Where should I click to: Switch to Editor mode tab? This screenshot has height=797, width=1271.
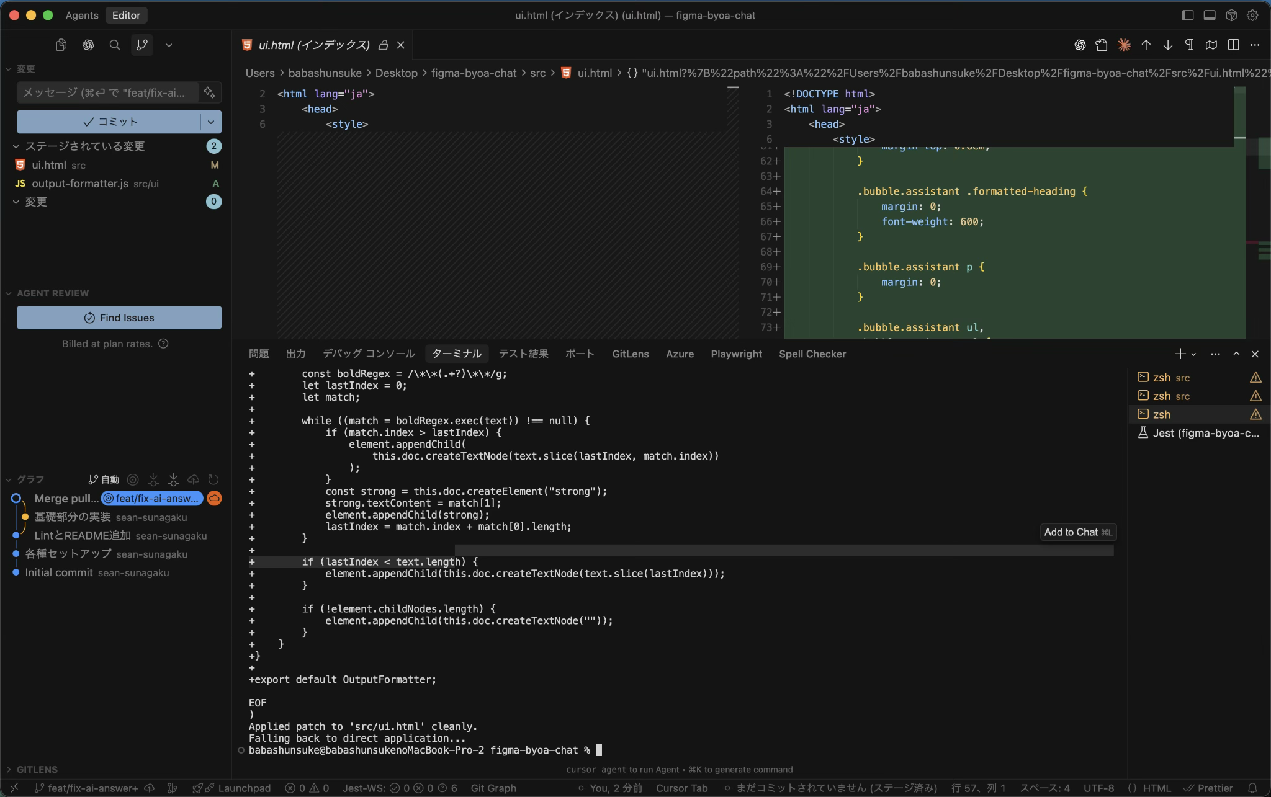coord(126,15)
